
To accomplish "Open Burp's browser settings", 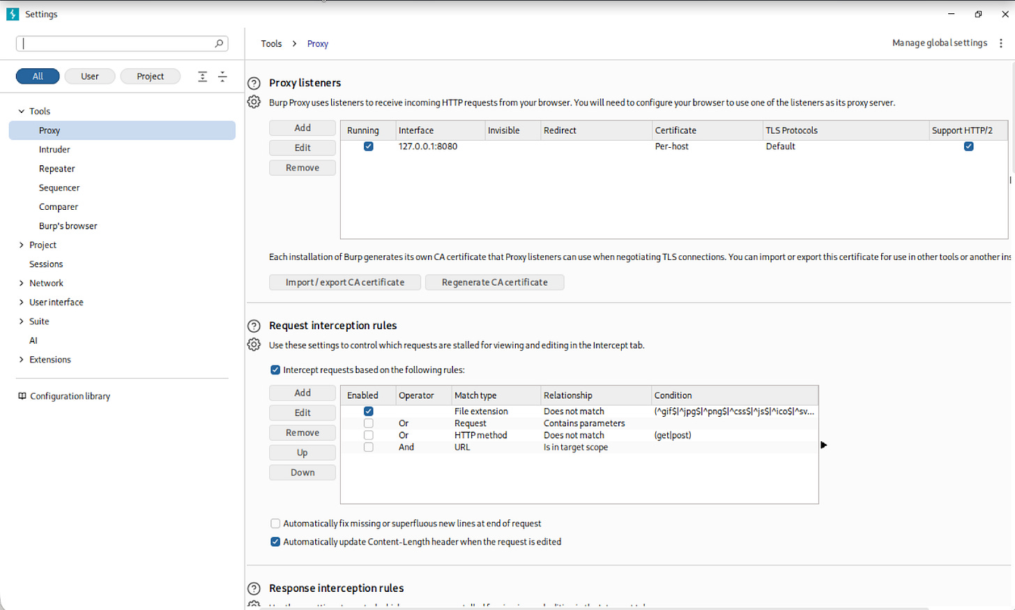I will coord(68,226).
